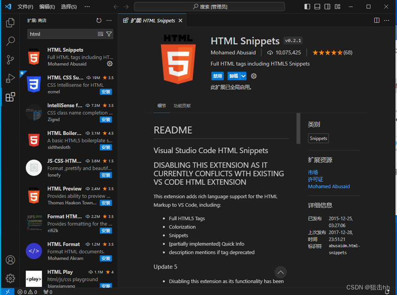This screenshot has width=397, height=295.
Task: Click the scroll-to-top arrow button
Action: [x=280, y=272]
